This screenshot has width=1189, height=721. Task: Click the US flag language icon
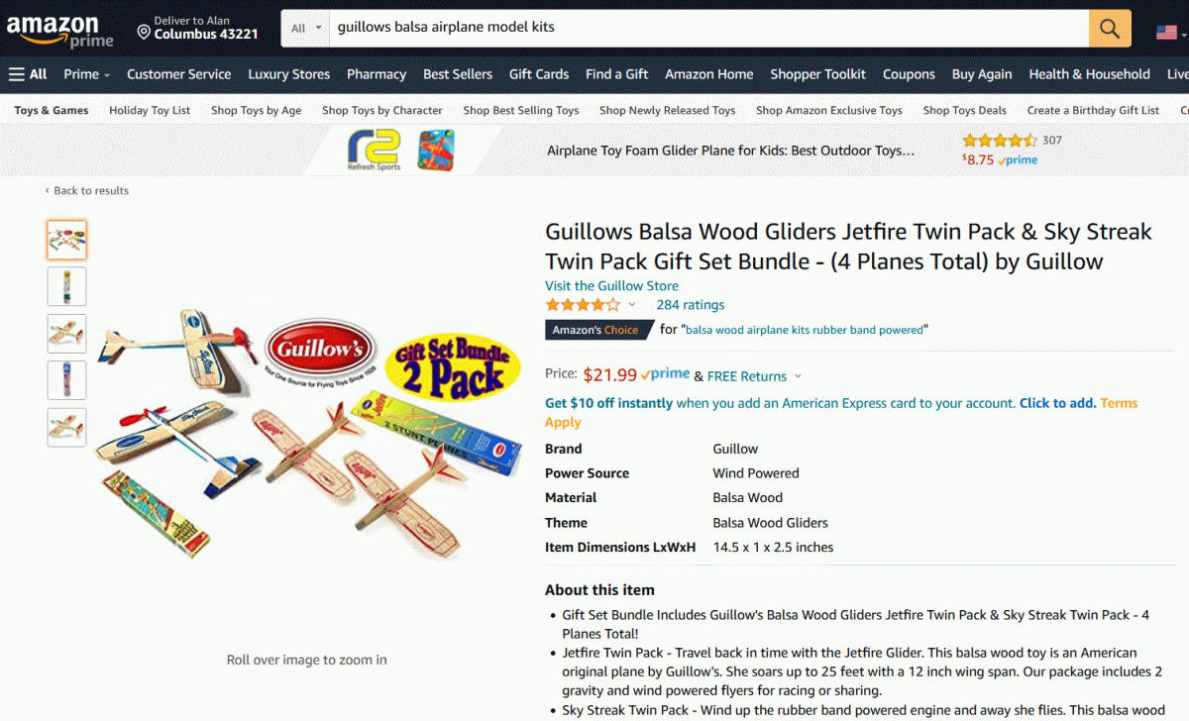pos(1166,32)
